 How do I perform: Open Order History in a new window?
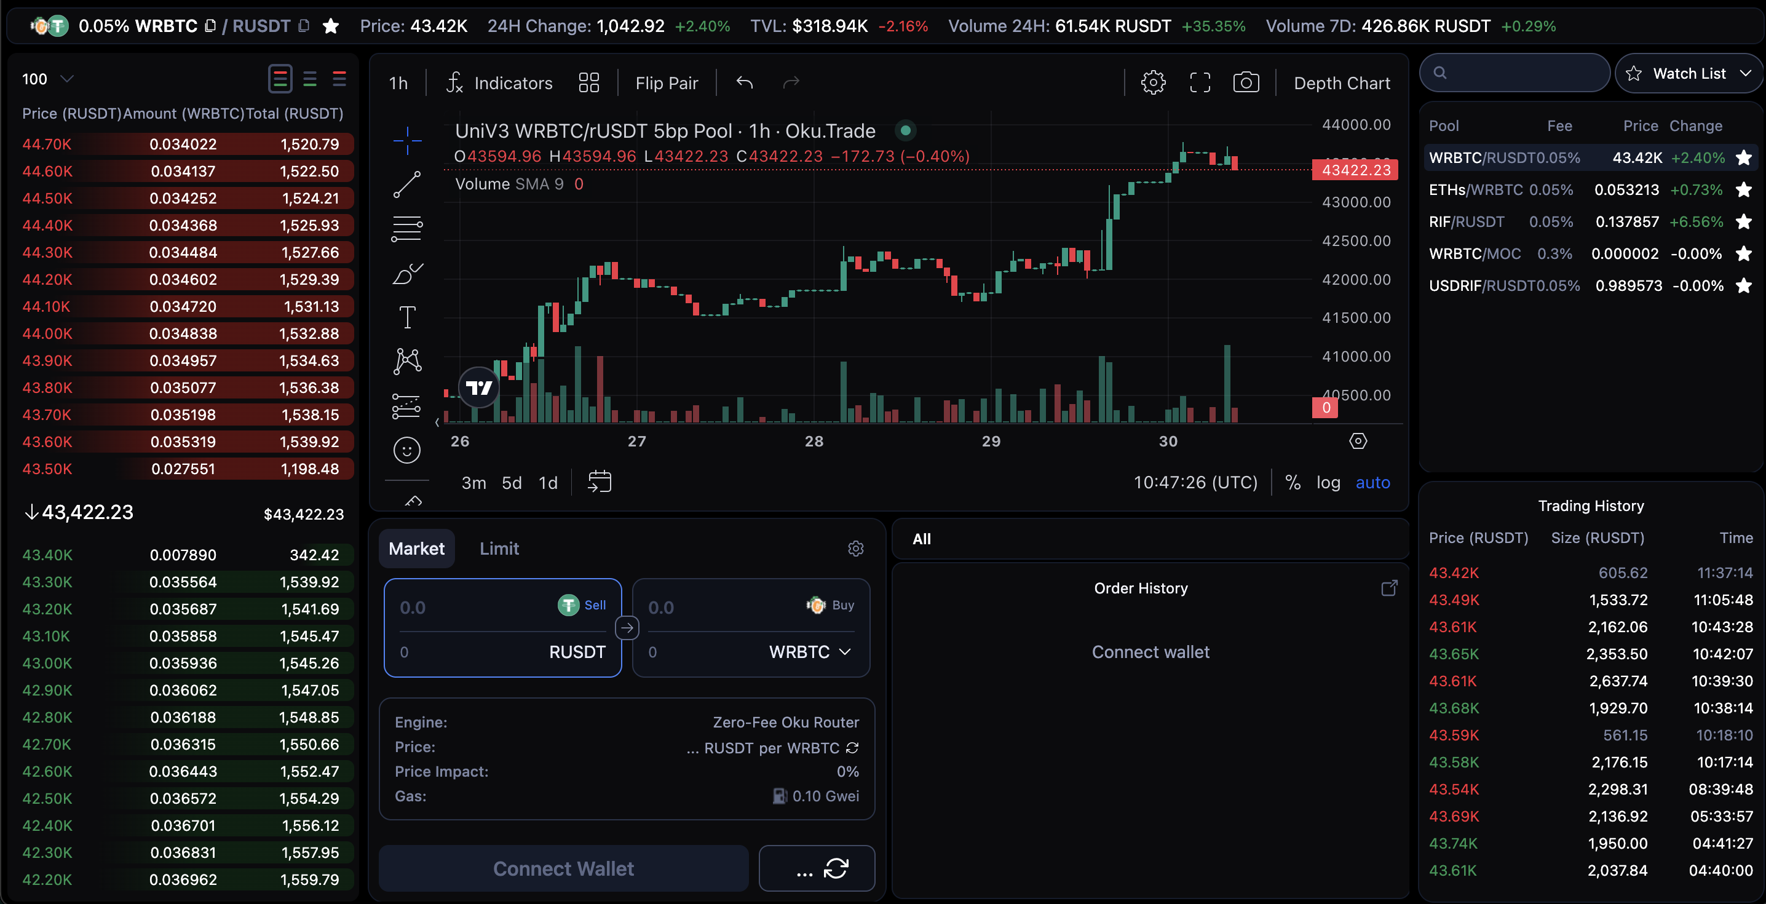pos(1389,589)
